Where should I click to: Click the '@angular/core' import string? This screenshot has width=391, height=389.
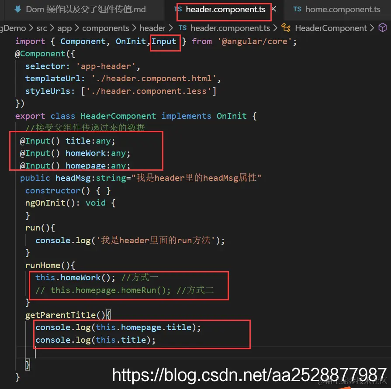[x=254, y=41]
